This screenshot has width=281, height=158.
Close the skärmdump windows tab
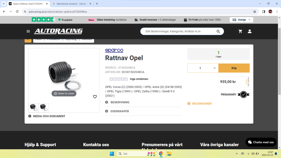90,4
